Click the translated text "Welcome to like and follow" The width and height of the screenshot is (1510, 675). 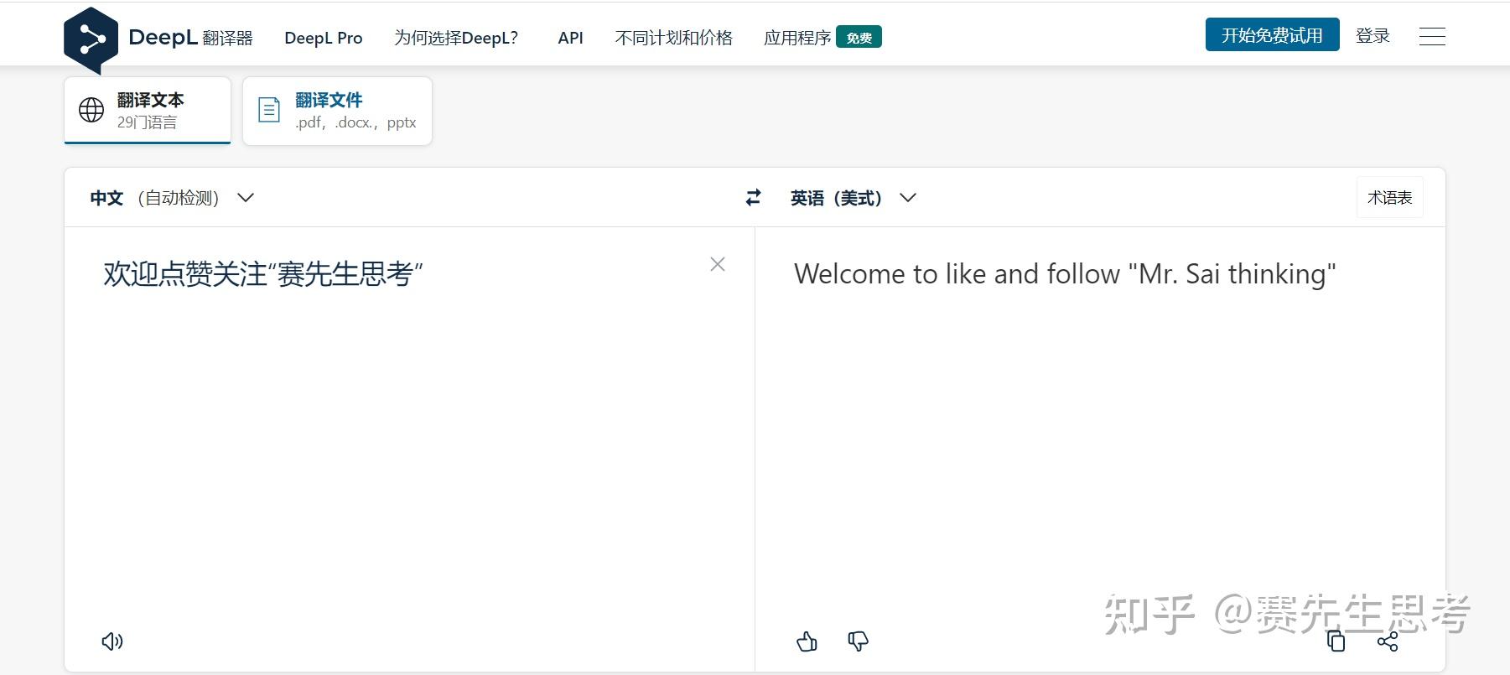pyautogui.click(x=957, y=274)
